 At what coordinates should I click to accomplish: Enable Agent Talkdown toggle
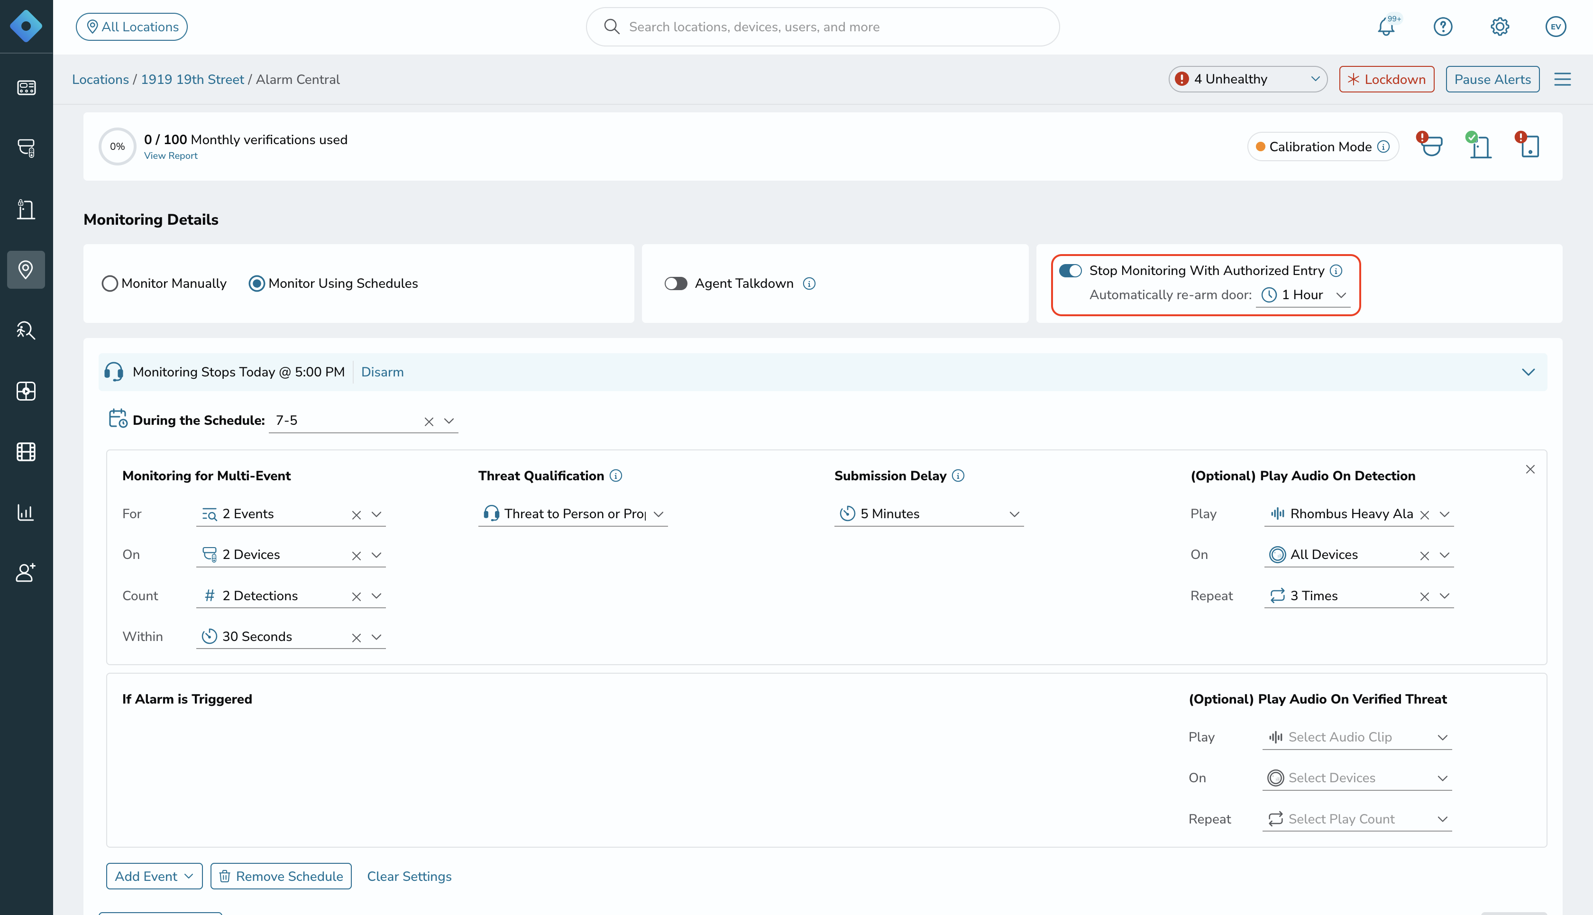coord(676,284)
